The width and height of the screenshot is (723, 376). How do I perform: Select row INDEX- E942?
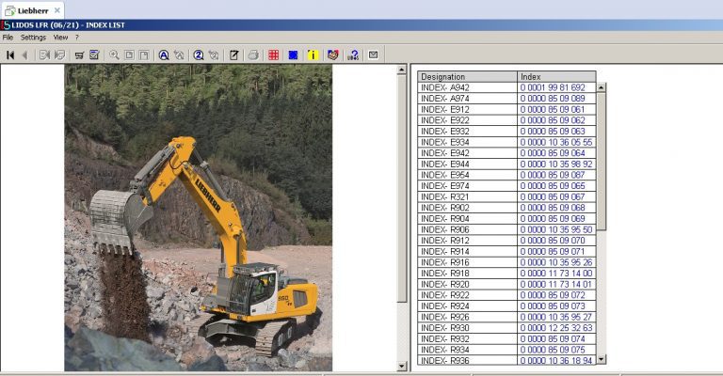(506, 153)
